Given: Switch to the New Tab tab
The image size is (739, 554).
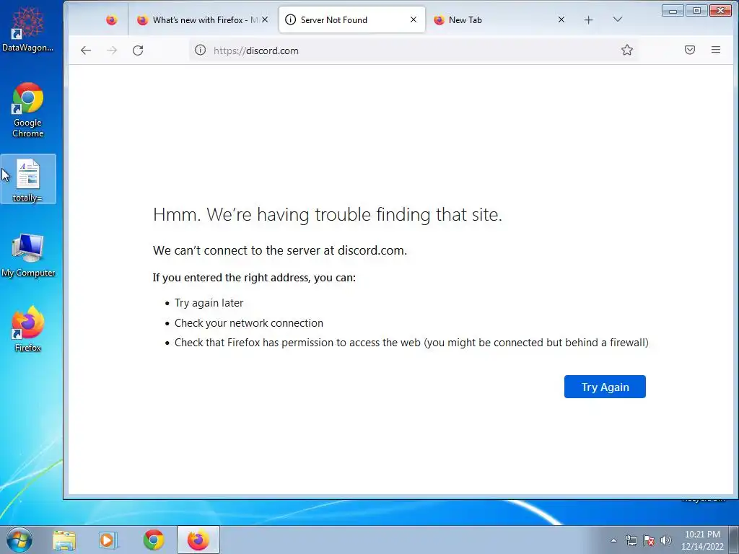Looking at the screenshot, I should (499, 19).
